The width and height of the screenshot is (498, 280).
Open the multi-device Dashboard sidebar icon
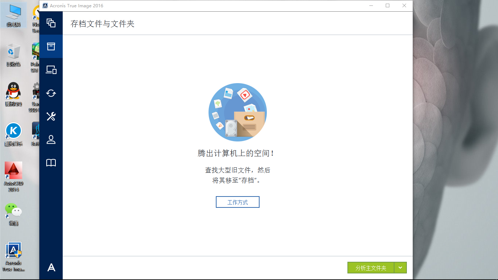(51, 70)
